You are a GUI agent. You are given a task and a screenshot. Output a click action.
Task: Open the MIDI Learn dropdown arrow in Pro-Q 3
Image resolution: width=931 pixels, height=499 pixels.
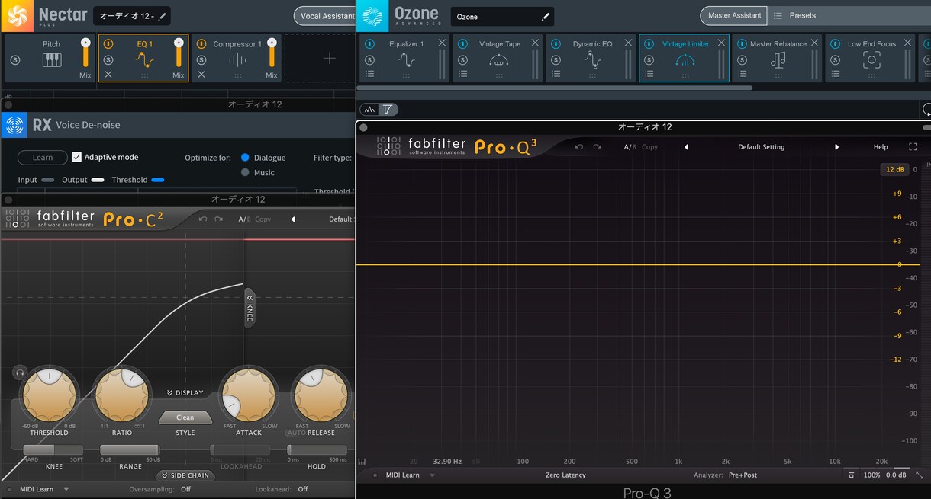tap(432, 475)
